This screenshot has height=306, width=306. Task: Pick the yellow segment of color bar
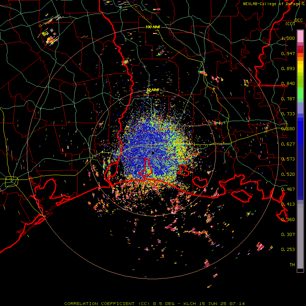[300, 67]
